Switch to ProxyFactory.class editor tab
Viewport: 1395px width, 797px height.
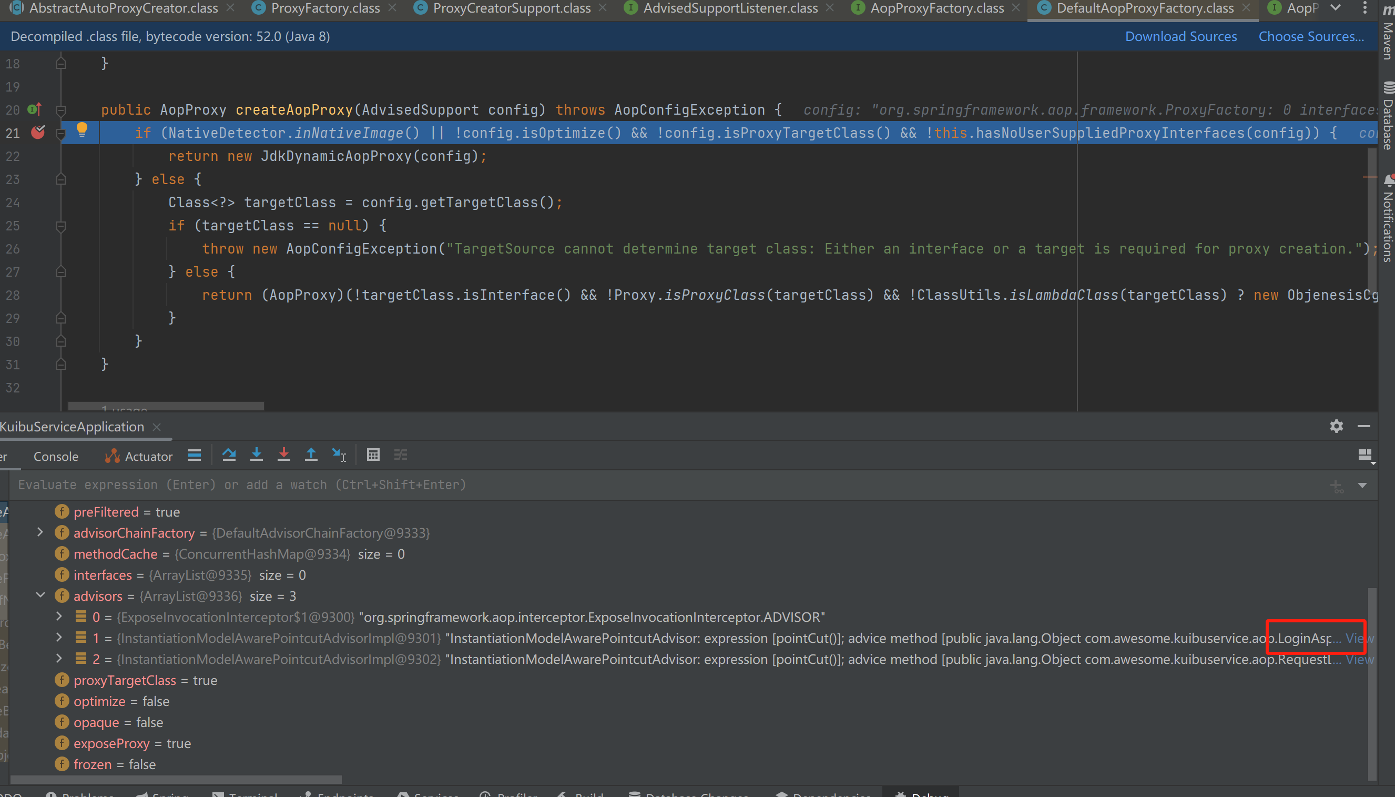point(325,8)
